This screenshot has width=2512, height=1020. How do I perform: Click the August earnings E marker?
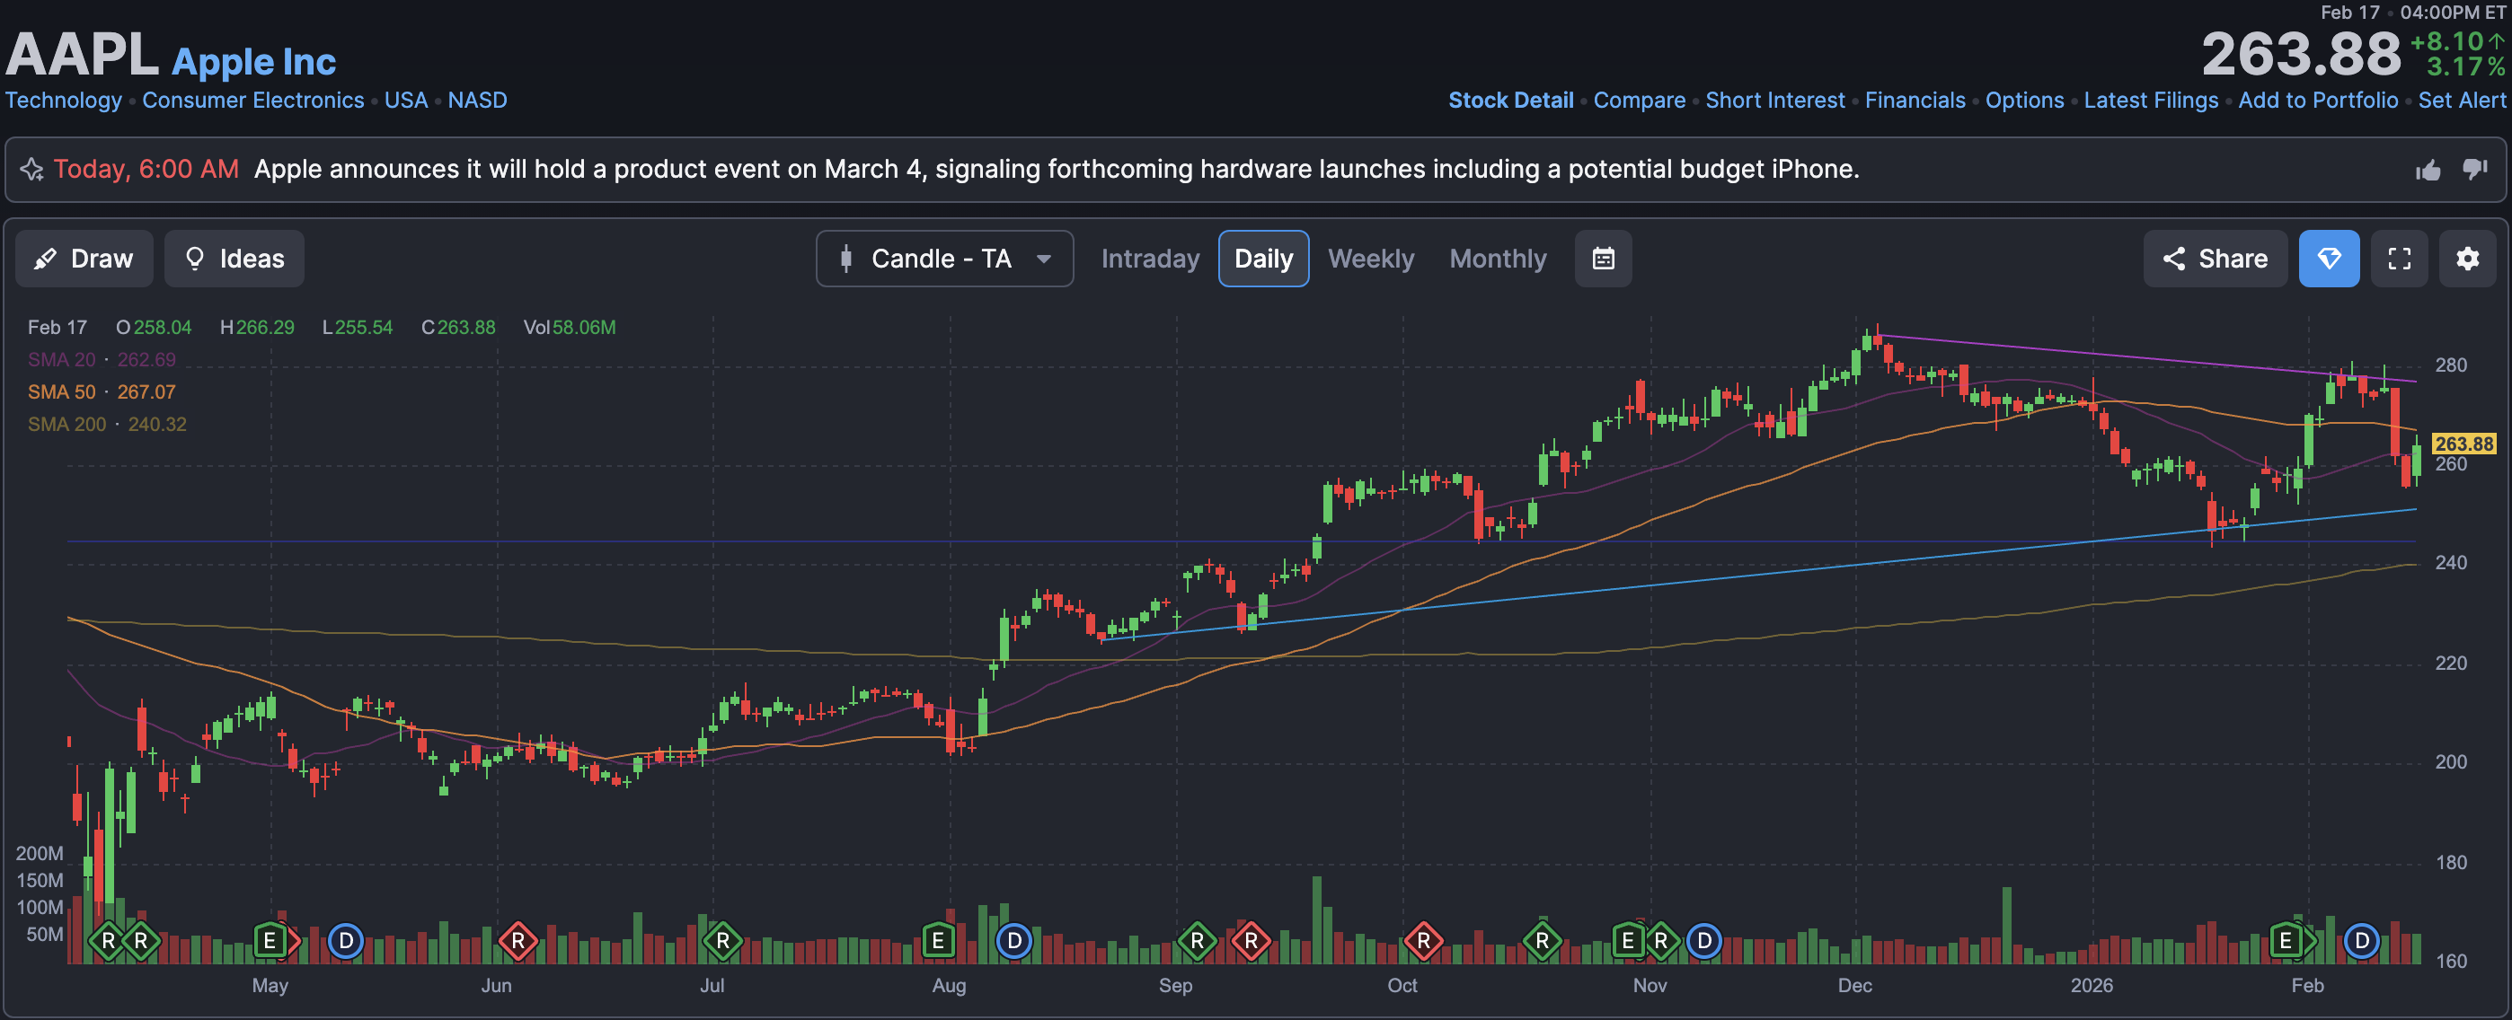(x=937, y=940)
